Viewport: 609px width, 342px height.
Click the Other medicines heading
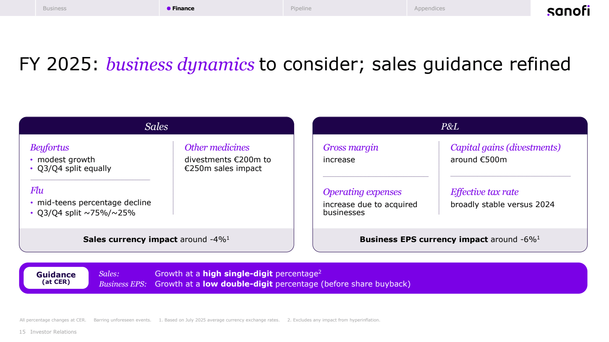pos(217,147)
